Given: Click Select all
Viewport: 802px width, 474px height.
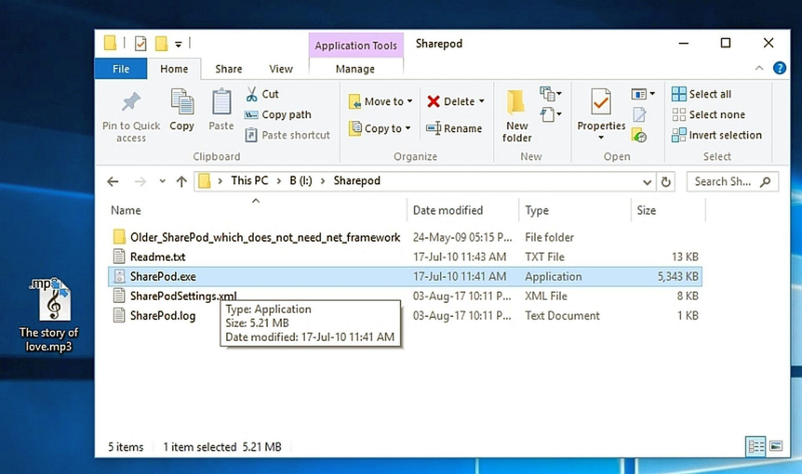Looking at the screenshot, I should pos(701,94).
